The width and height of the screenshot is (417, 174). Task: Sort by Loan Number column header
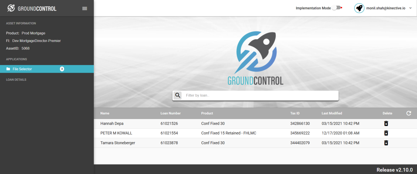(x=171, y=113)
